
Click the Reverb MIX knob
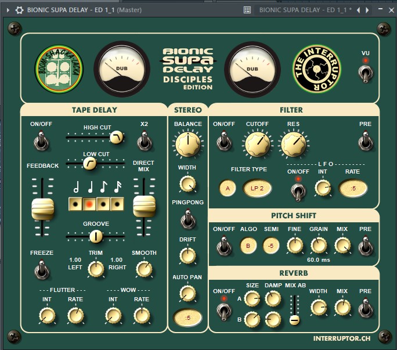(342, 307)
